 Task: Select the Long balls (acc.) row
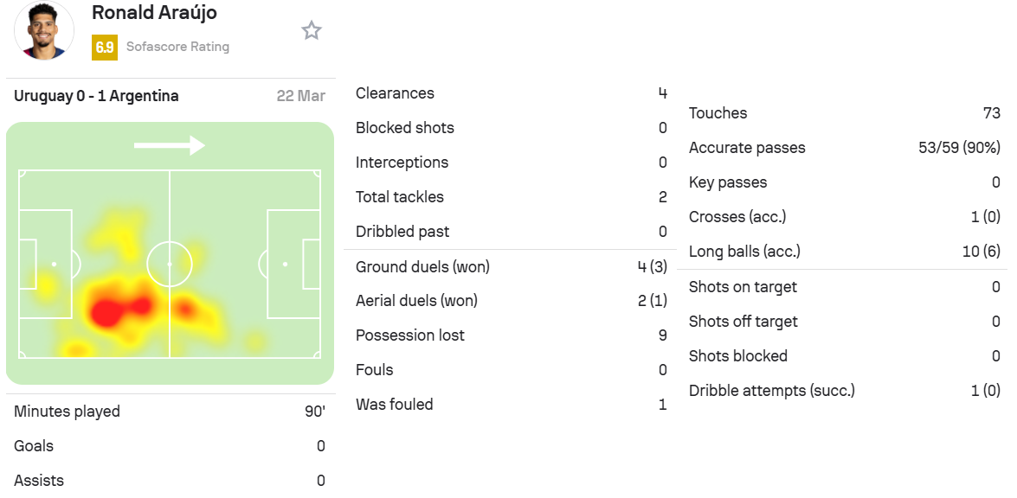coord(845,252)
